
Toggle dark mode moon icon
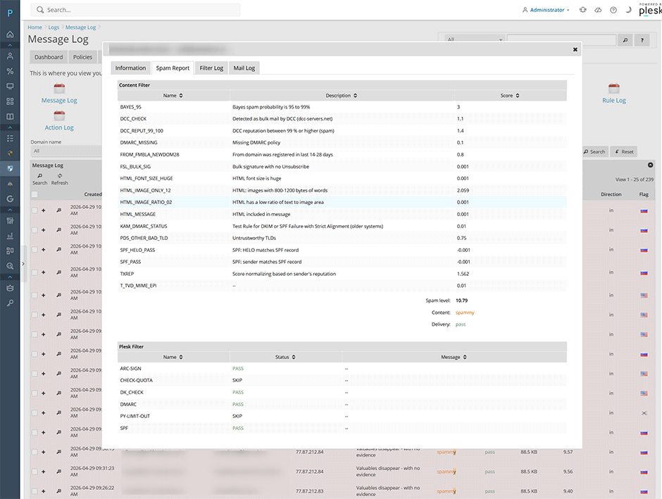tap(629, 10)
